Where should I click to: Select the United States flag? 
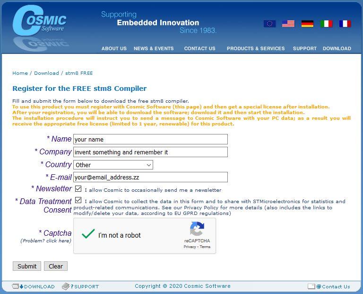point(288,24)
